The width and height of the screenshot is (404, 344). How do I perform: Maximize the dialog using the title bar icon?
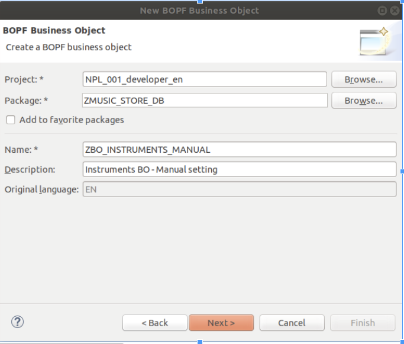tap(383, 10)
